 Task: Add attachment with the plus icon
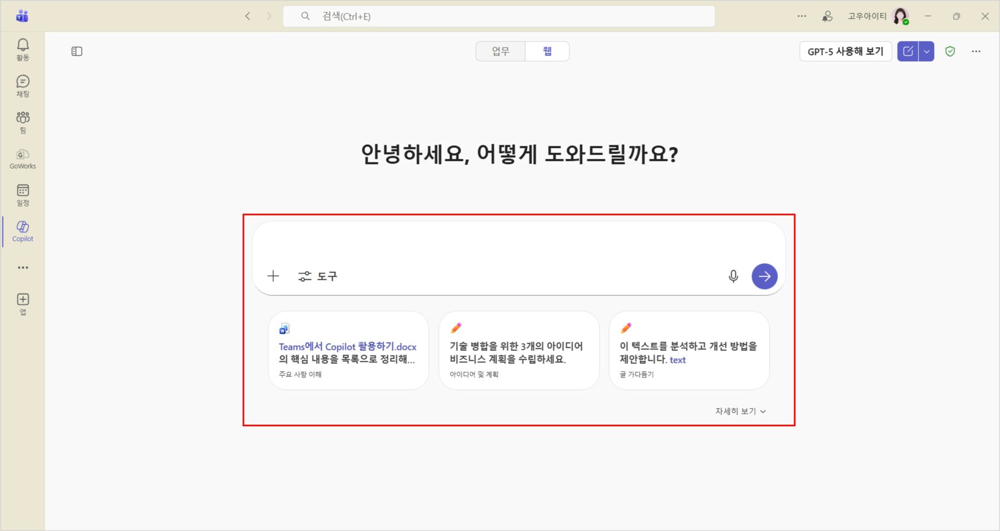(x=273, y=276)
